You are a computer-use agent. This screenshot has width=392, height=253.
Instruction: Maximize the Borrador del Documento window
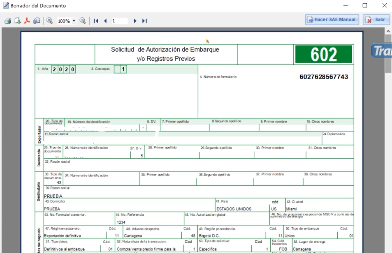click(x=364, y=5)
